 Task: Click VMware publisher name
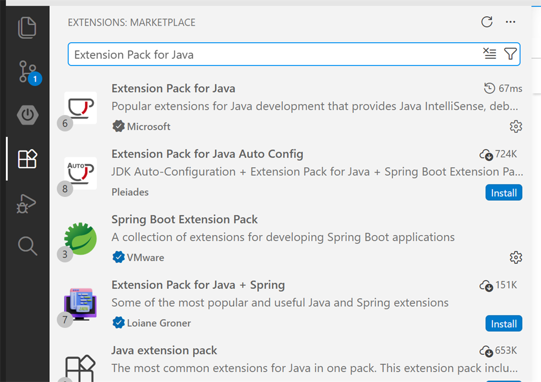coord(145,258)
